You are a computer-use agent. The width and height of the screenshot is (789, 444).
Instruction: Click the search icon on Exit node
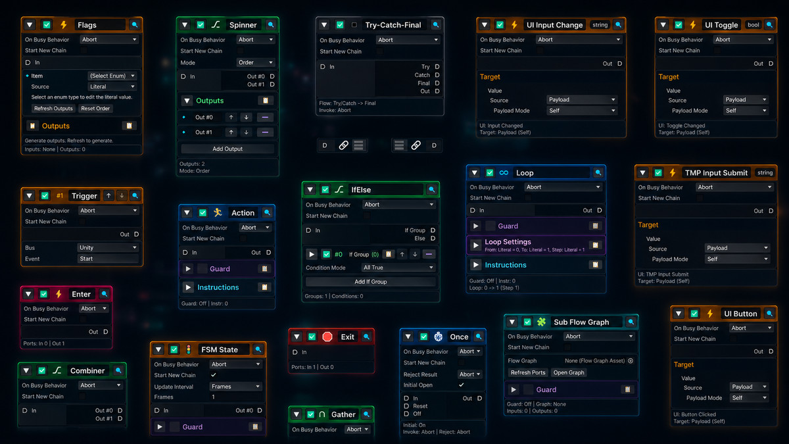tap(367, 337)
